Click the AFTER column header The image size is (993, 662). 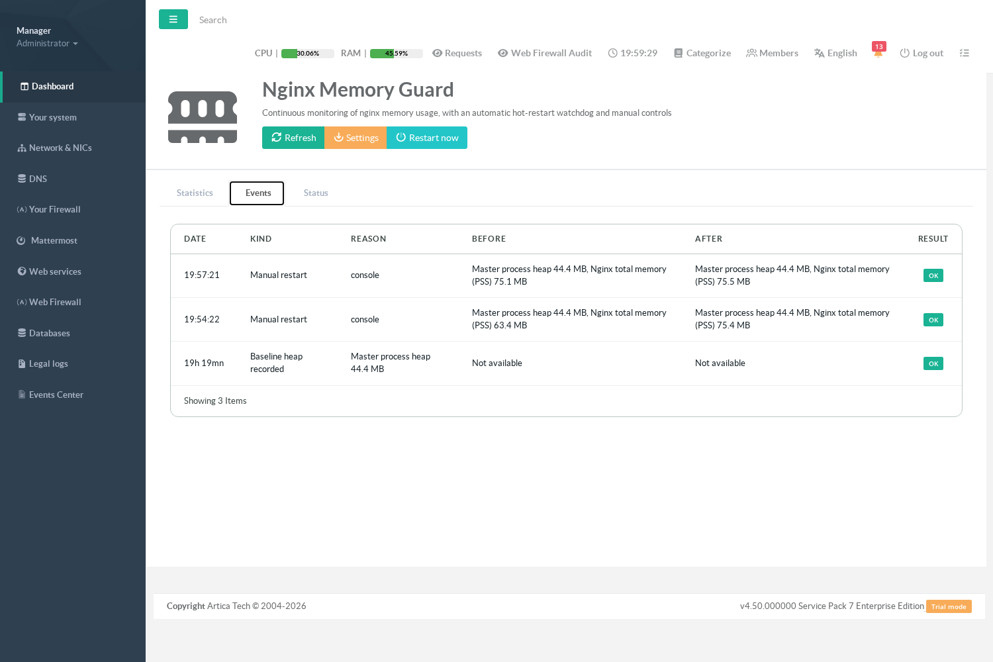[708, 239]
